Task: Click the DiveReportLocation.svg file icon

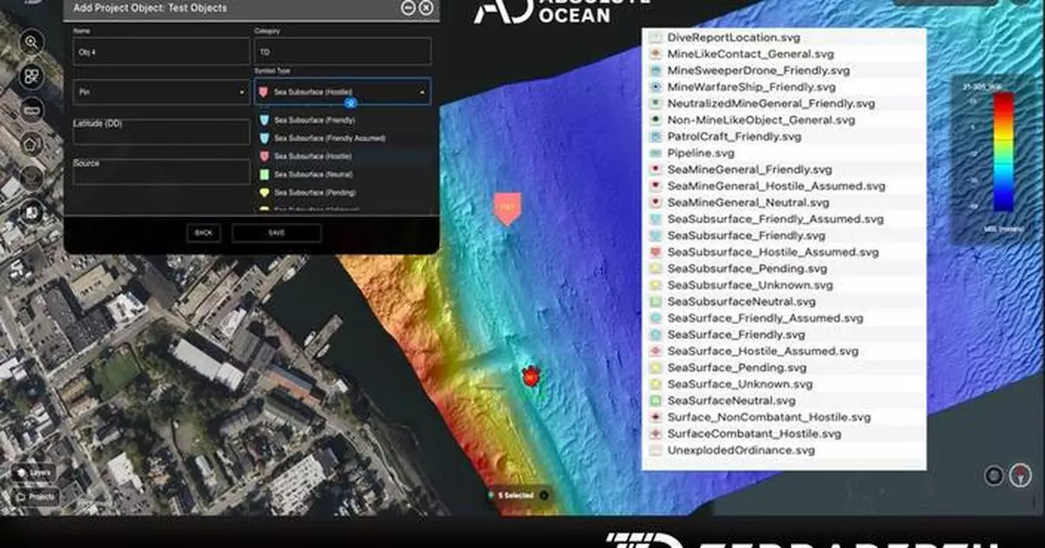Action: (657, 38)
